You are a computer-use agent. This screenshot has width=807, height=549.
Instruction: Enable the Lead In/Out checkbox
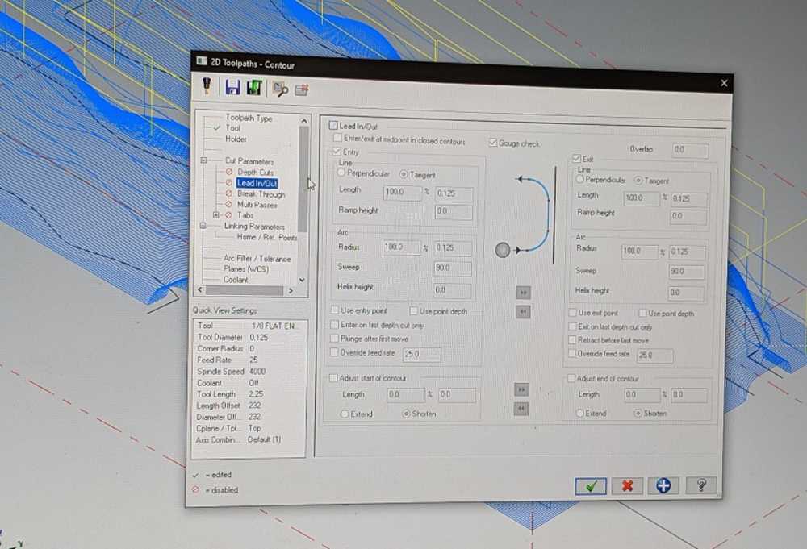click(332, 126)
